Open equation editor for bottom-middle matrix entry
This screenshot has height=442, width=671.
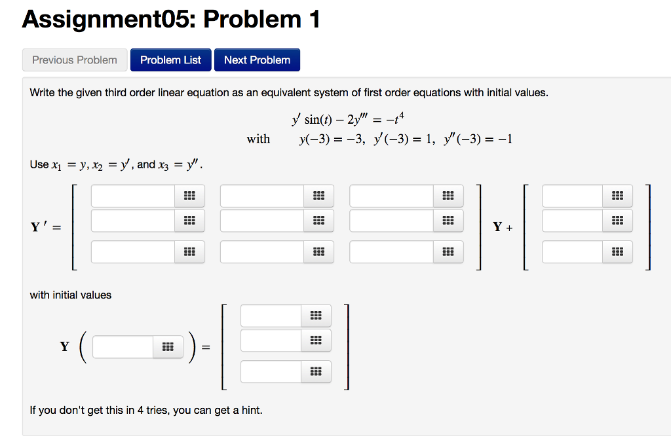(x=318, y=251)
